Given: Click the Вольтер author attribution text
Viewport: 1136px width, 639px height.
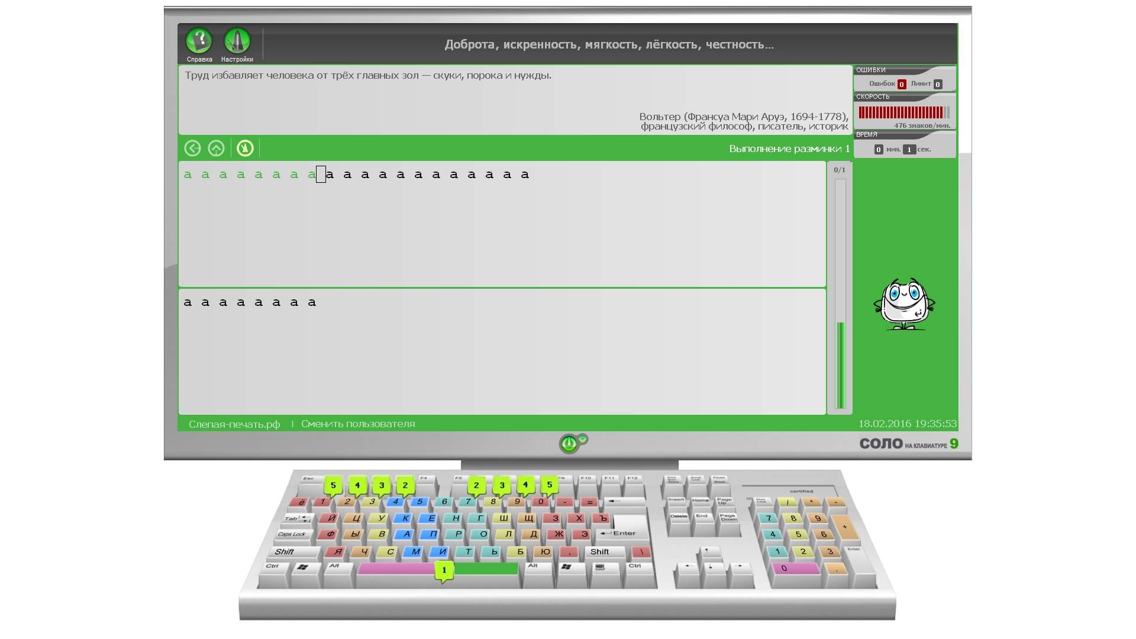Looking at the screenshot, I should click(x=744, y=121).
